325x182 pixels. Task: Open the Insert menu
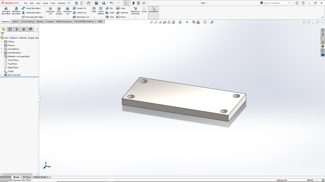tap(45, 3)
